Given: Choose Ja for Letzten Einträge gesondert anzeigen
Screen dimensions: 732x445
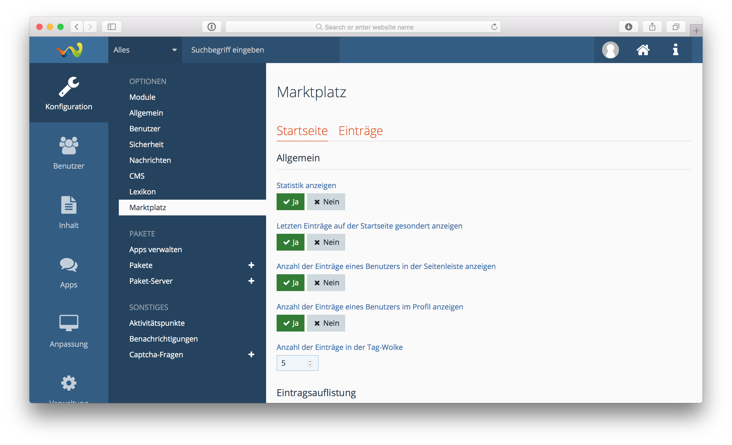Looking at the screenshot, I should [290, 242].
